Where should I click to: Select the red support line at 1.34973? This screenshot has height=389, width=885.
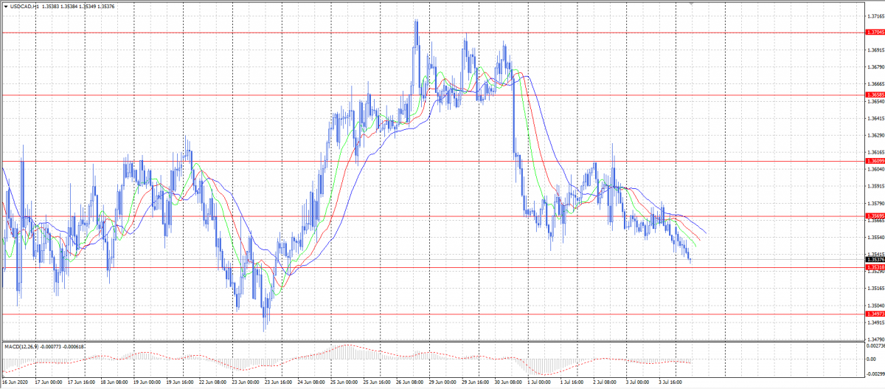(432, 314)
